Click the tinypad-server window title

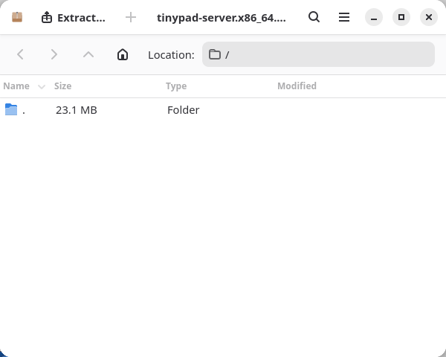click(x=222, y=18)
